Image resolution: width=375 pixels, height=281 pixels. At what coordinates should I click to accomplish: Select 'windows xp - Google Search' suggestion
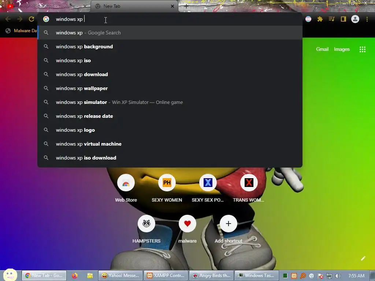tap(170, 33)
